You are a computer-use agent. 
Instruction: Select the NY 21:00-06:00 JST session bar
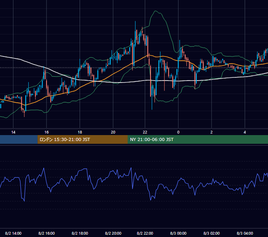[x=198, y=139]
